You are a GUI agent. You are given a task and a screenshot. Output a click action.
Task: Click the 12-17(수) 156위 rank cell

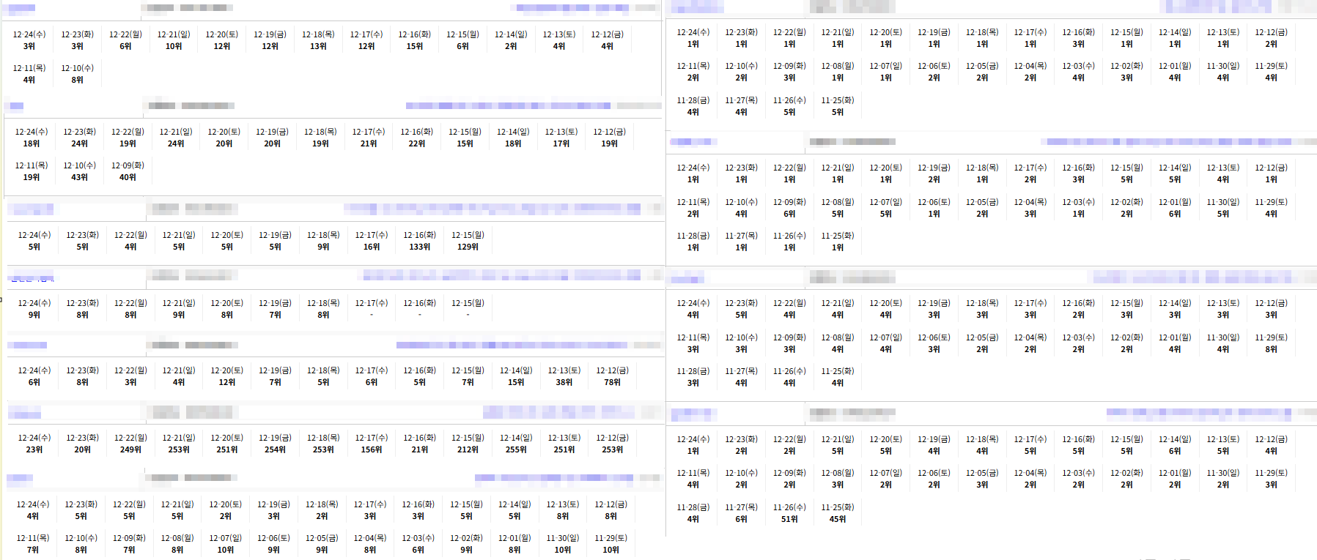pos(372,444)
